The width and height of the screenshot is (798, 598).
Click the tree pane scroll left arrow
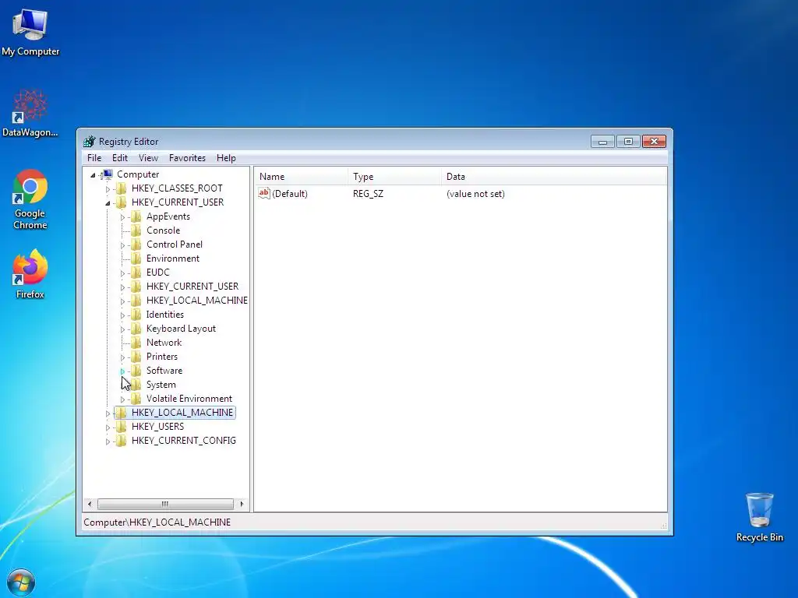click(x=90, y=504)
